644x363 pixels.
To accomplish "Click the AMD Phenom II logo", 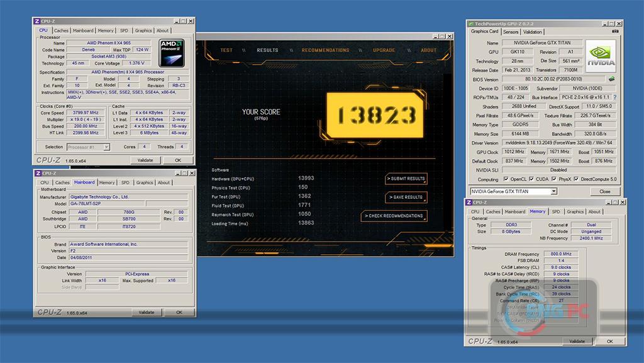I will click(172, 53).
